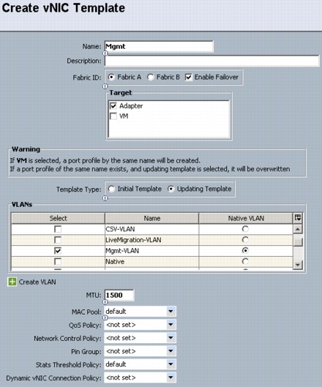This screenshot has width=322, height=387.
Task: Open the Stats Threshold Policy dropdown
Action: tap(171, 364)
